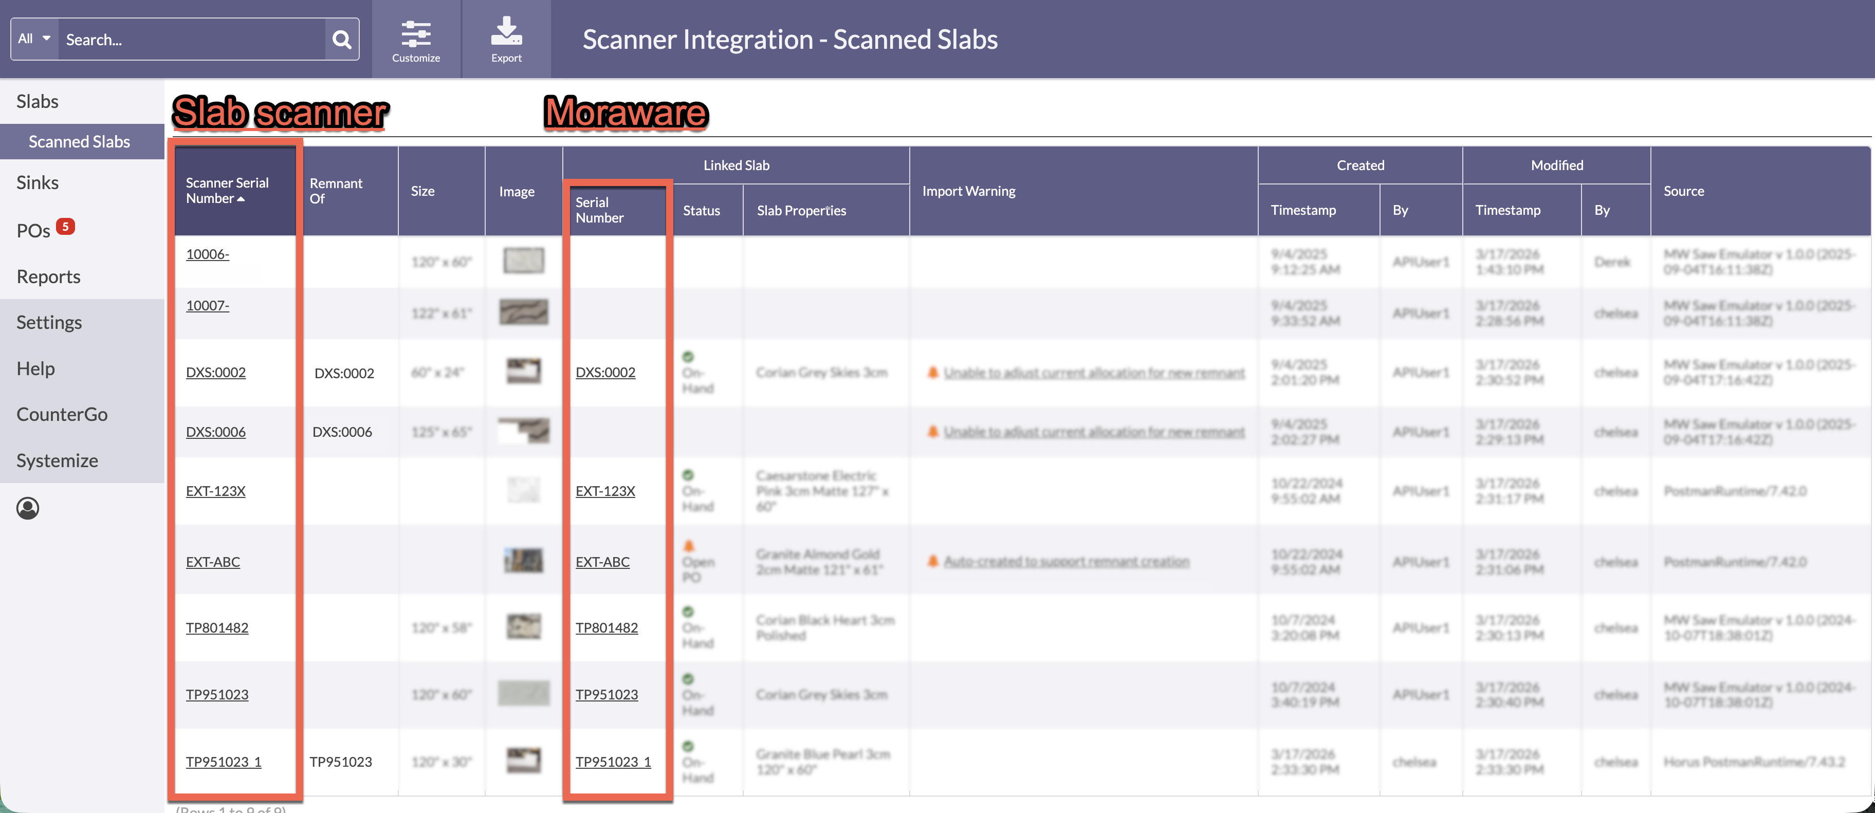Switch to the Scanned Slabs tab
The width and height of the screenshot is (1875, 813).
79,141
